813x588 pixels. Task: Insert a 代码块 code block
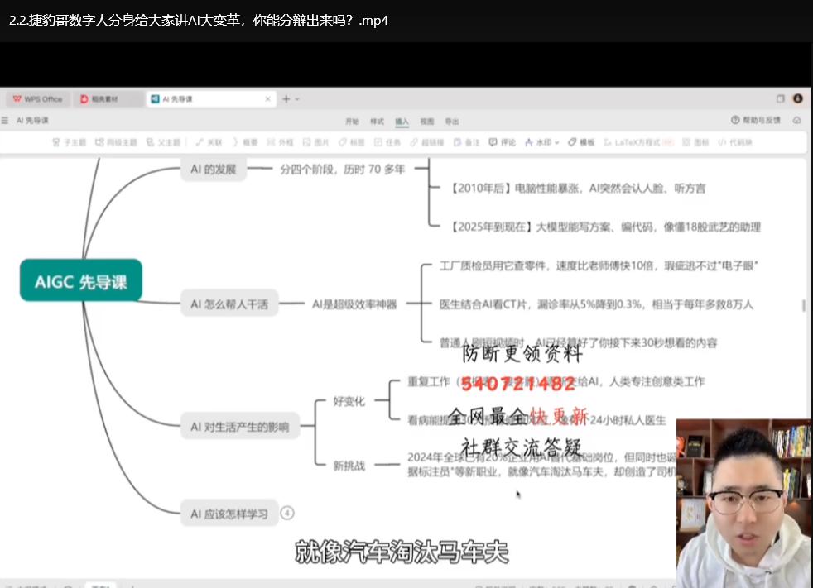[735, 142]
